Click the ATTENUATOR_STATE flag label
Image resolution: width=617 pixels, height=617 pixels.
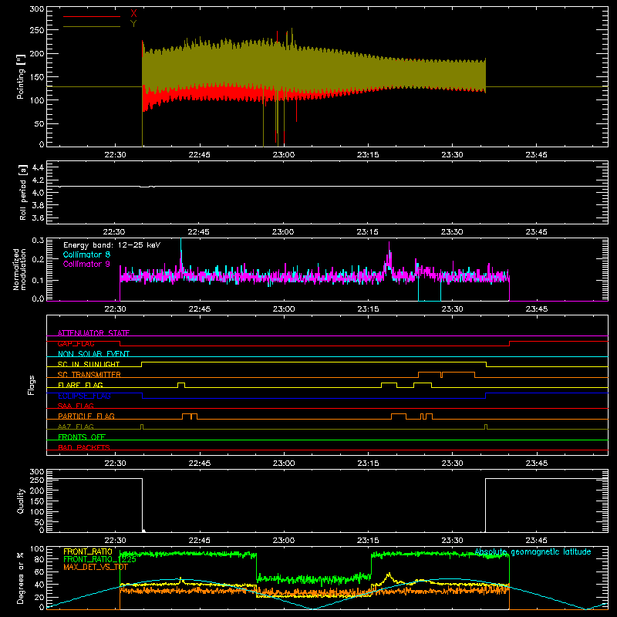tap(93, 333)
